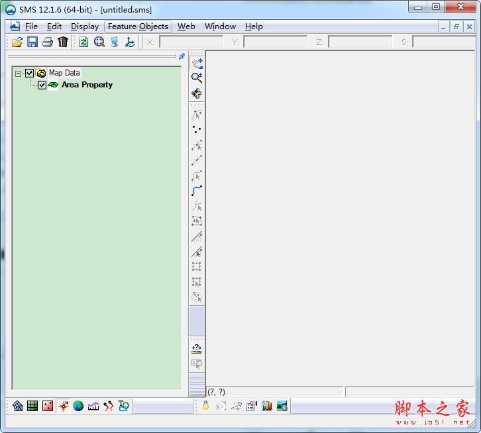Choose the Create 1D Grid Frame tool

pyautogui.click(x=197, y=236)
